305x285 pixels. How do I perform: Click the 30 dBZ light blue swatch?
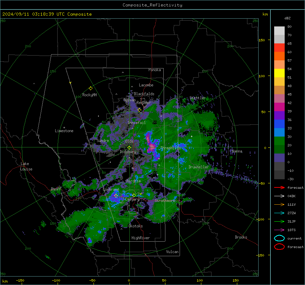point(279,133)
